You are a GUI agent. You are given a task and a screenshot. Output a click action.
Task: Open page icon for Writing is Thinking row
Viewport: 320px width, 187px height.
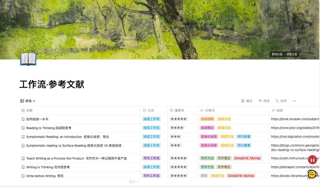[x=23, y=167]
